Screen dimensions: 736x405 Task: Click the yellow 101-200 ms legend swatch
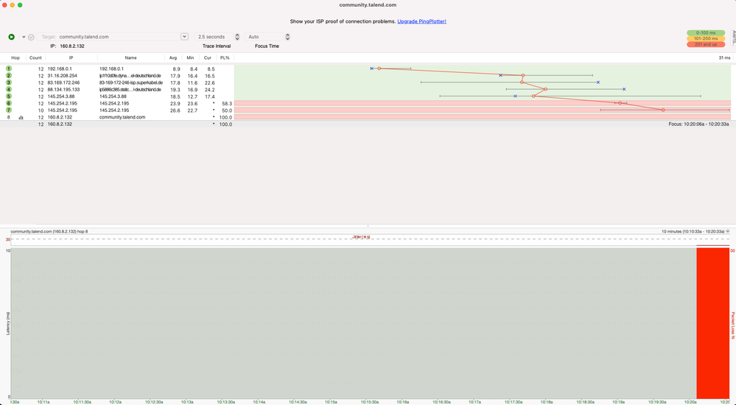click(x=706, y=38)
